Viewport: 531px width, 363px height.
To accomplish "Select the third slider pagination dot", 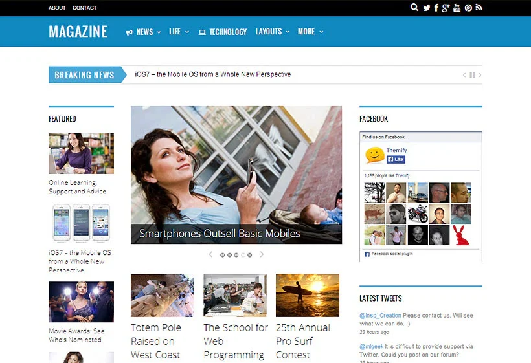I will pyautogui.click(x=236, y=255).
